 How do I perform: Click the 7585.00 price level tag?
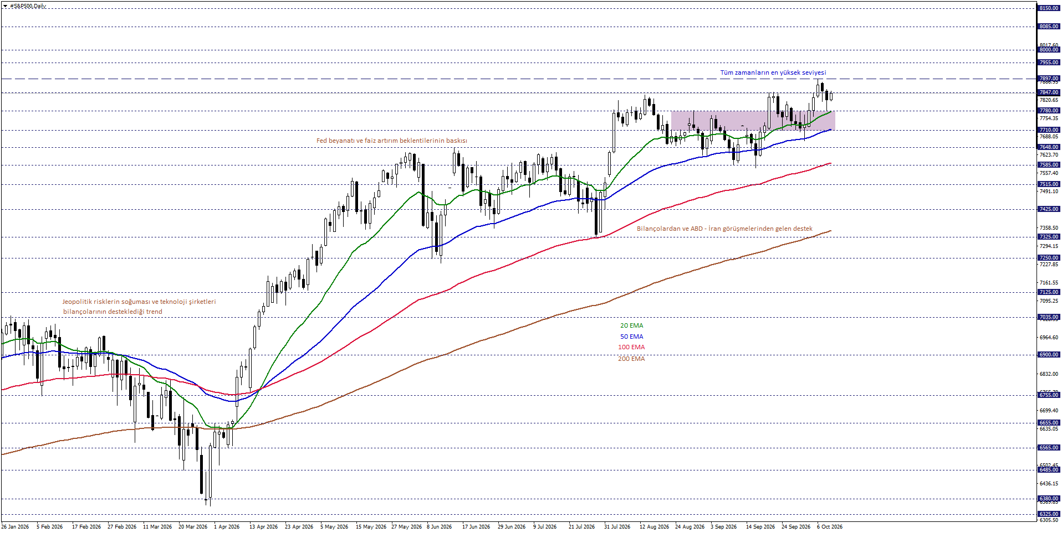[1049, 165]
